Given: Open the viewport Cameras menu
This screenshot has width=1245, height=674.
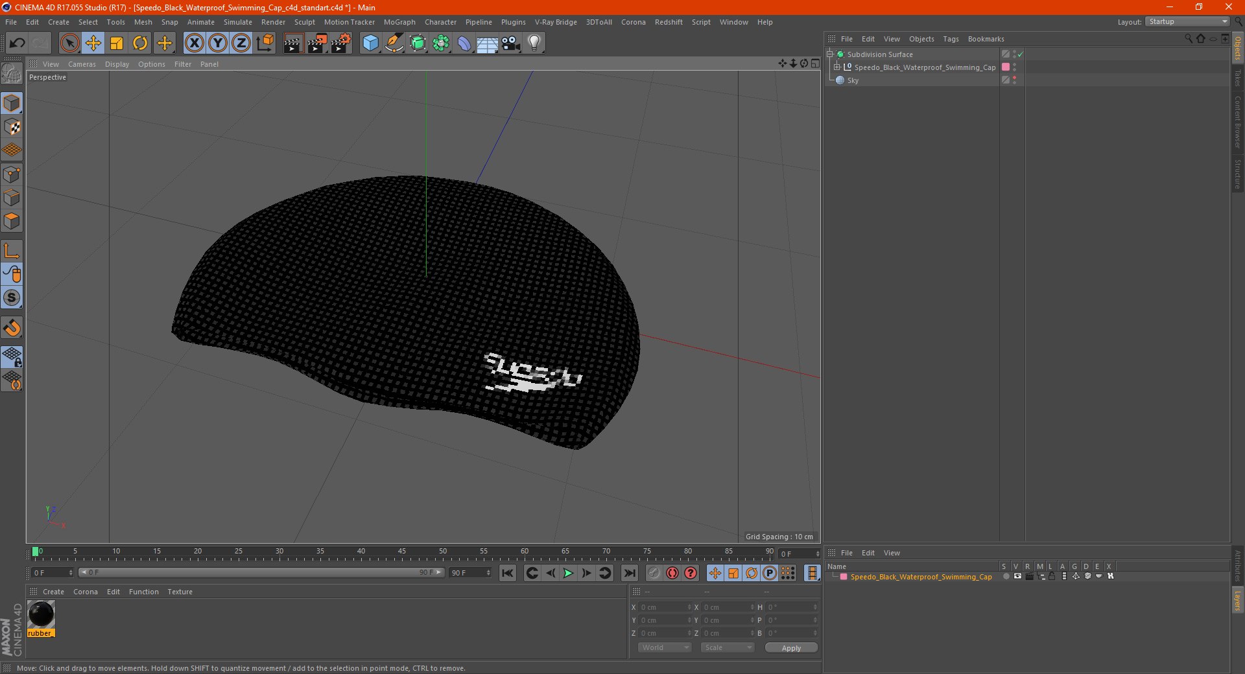Looking at the screenshot, I should pos(82,64).
